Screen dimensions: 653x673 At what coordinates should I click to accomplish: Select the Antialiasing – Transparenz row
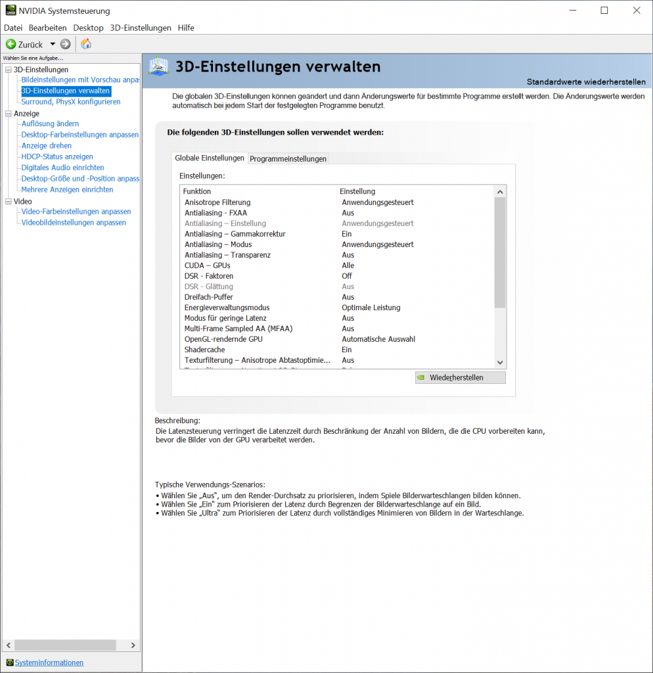point(337,255)
